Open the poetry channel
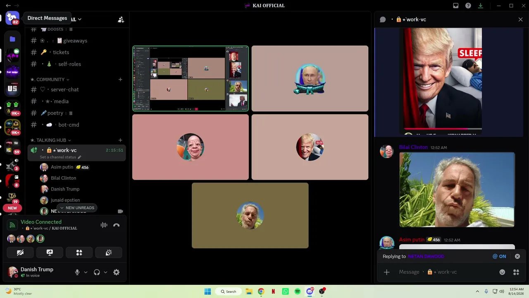529x298 pixels. tap(76, 113)
